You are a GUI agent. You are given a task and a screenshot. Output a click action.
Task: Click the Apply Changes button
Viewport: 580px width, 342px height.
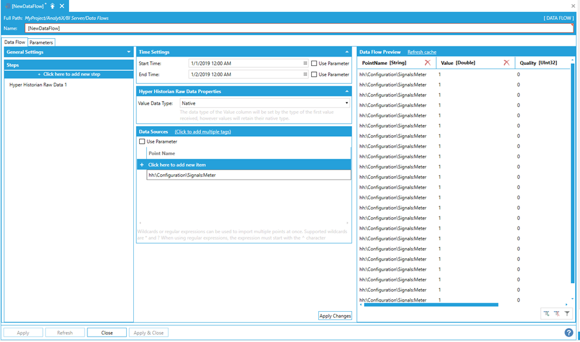tap(335, 316)
